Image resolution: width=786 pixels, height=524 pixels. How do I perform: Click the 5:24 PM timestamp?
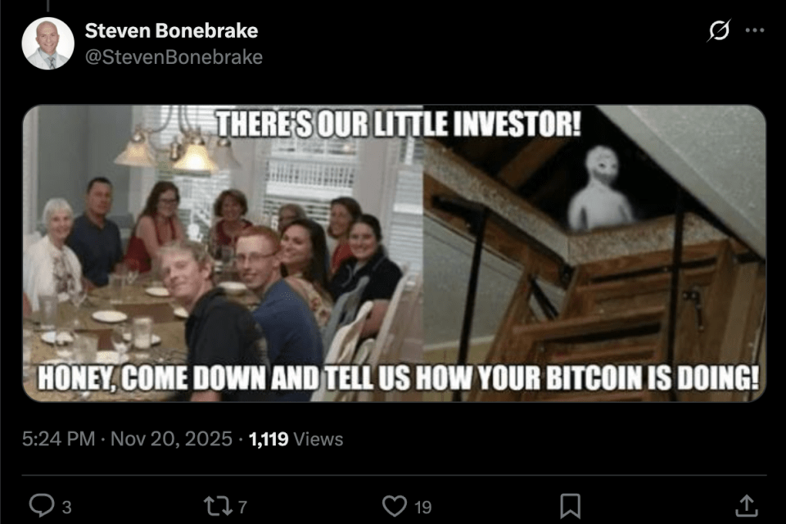58,439
